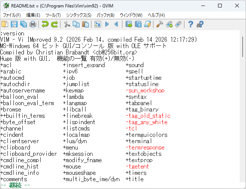This screenshot has height=189, width=246.
Task: Paste from clipboard toolbar icon
Action: point(85,24)
